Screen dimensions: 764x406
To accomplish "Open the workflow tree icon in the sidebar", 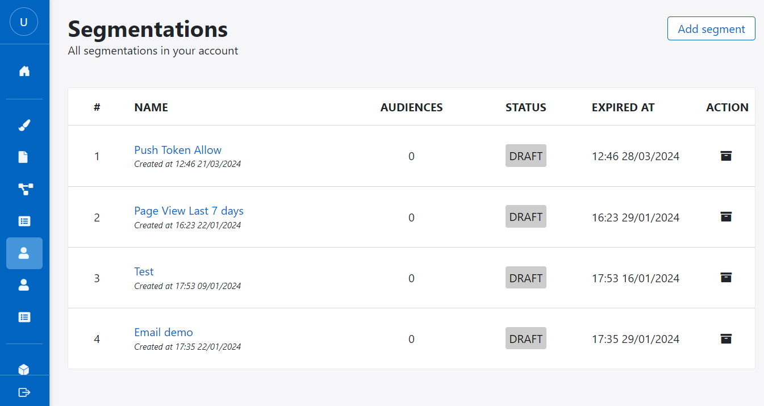I will (24, 189).
